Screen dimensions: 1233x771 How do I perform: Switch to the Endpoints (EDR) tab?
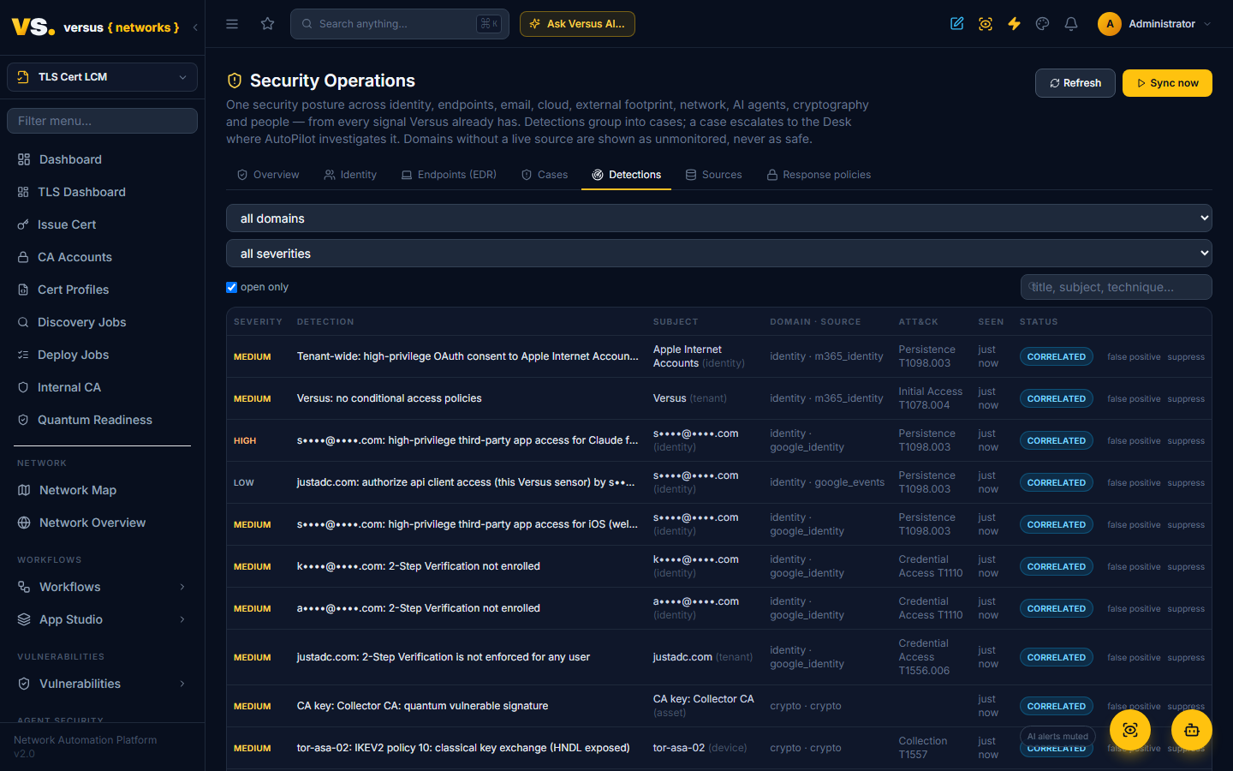(x=449, y=175)
